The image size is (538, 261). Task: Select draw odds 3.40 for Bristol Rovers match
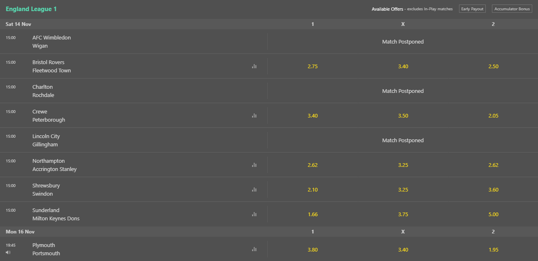[x=403, y=66]
